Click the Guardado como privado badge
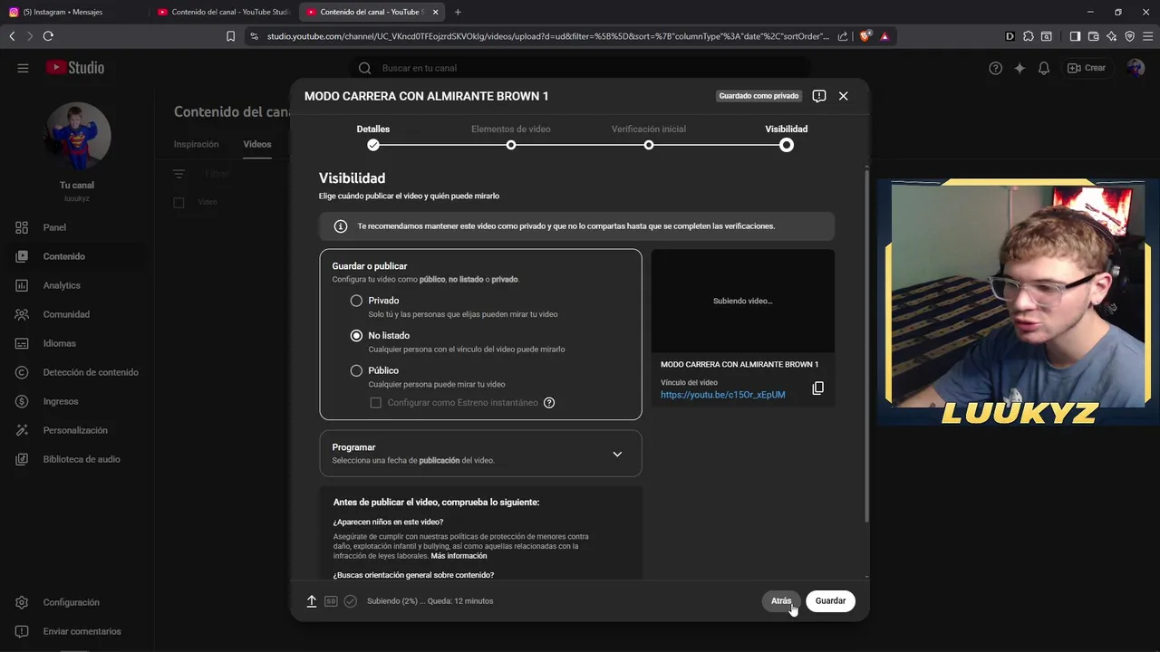Image resolution: width=1160 pixels, height=652 pixels. click(759, 96)
